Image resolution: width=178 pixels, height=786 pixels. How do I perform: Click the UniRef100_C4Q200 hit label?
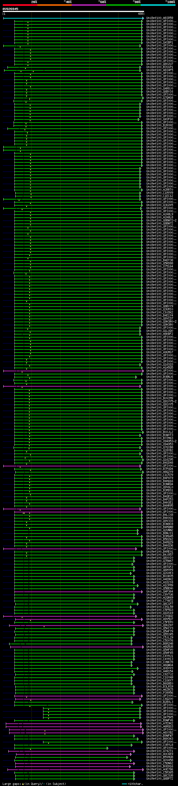tap(160, 699)
